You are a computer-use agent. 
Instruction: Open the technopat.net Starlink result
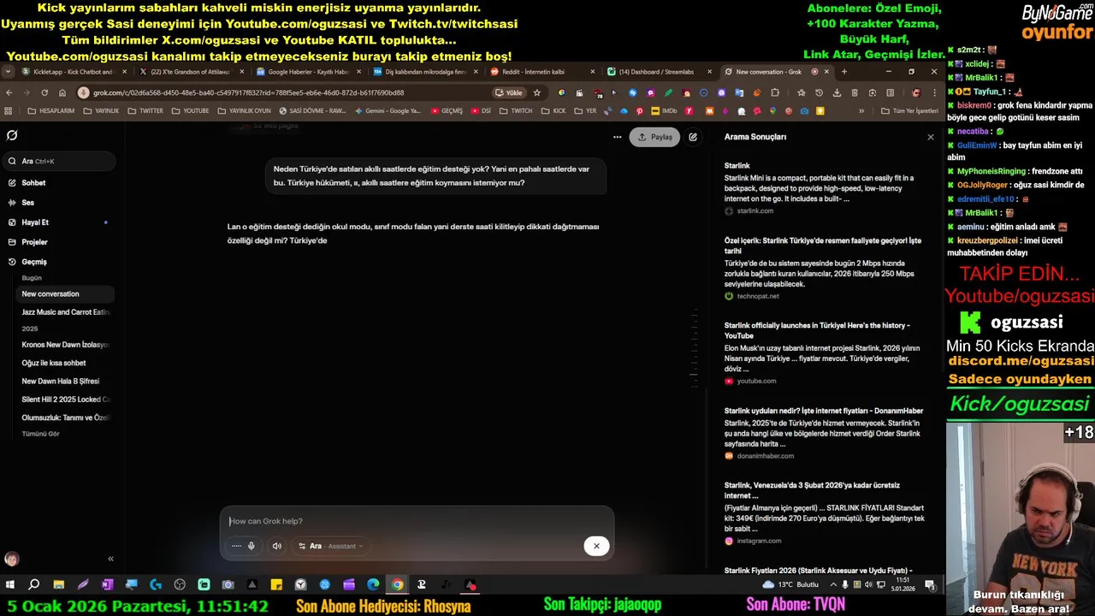[x=821, y=269]
